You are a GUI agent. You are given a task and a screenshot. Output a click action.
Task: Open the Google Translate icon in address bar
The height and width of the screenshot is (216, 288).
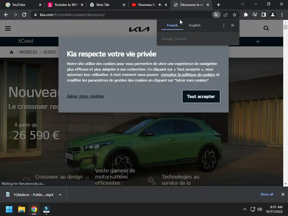[216, 15]
